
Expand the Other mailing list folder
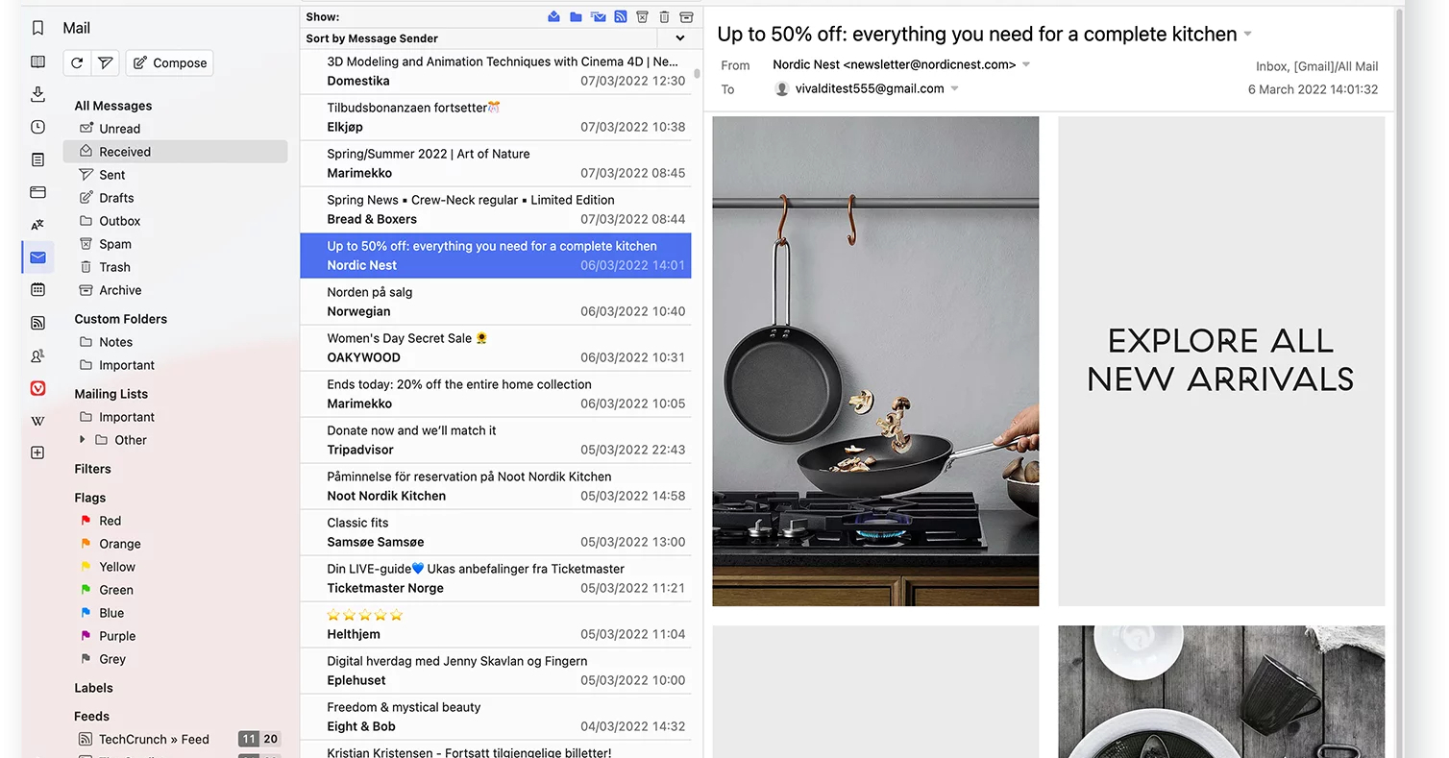[82, 440]
